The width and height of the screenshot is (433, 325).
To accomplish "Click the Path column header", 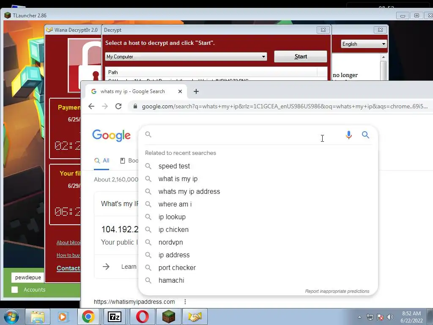I will [x=211, y=72].
